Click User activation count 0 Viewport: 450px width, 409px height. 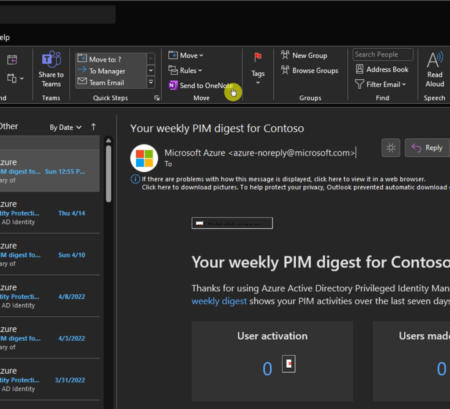coord(267,369)
